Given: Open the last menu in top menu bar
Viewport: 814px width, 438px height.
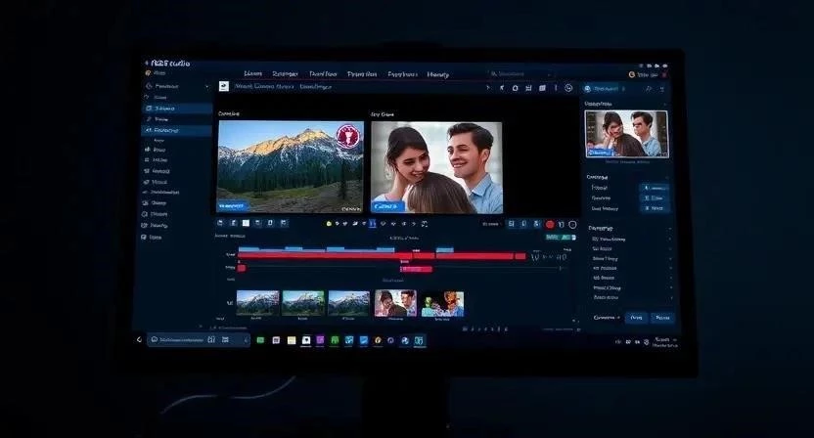Looking at the screenshot, I should click(437, 73).
